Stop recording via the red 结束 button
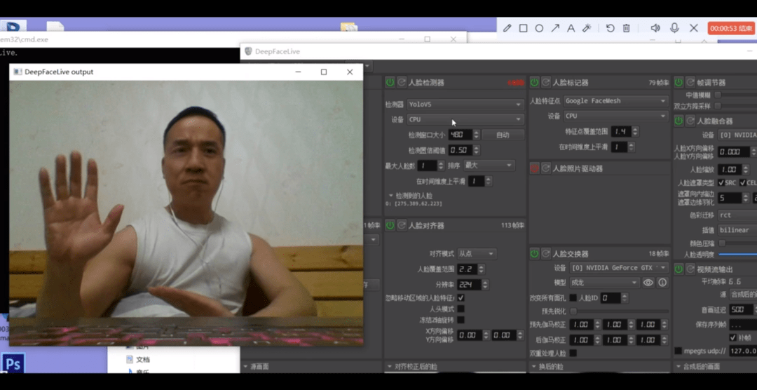This screenshot has height=390, width=757. tap(732, 28)
